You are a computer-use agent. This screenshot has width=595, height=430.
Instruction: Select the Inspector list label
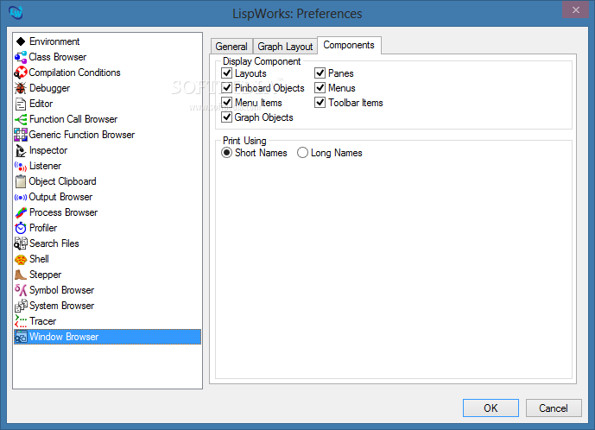(x=48, y=150)
